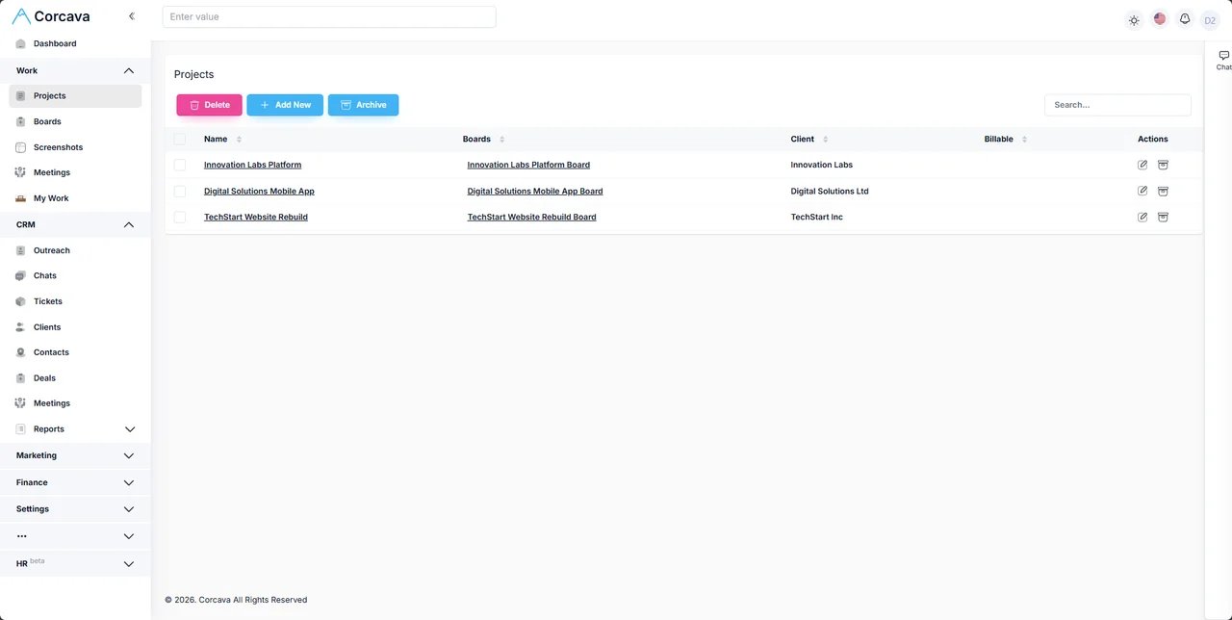Open the Digital Solutions Mobile App link
Image resolution: width=1232 pixels, height=620 pixels.
click(x=259, y=191)
